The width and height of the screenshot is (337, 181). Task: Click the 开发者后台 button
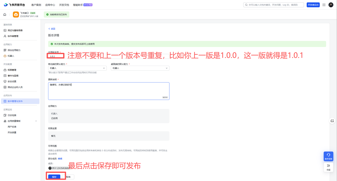313,5
